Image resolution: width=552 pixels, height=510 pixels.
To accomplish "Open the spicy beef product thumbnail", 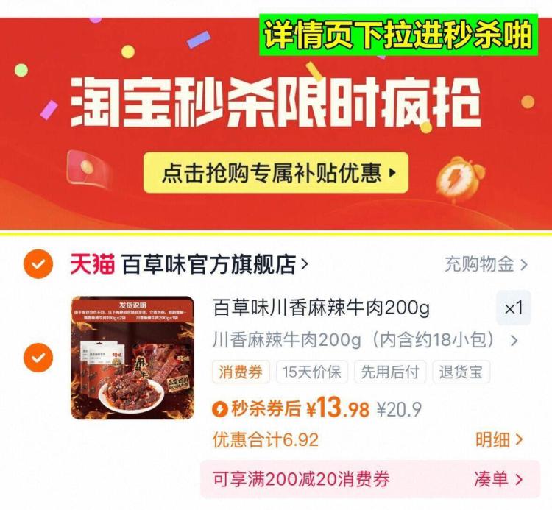I will click(x=132, y=358).
